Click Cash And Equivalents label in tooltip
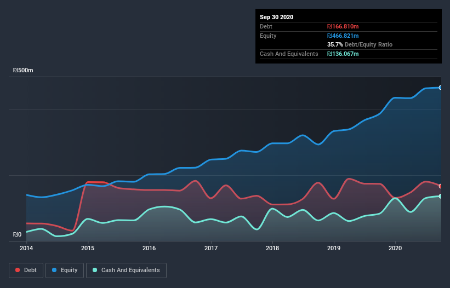The width and height of the screenshot is (450, 288). point(289,54)
